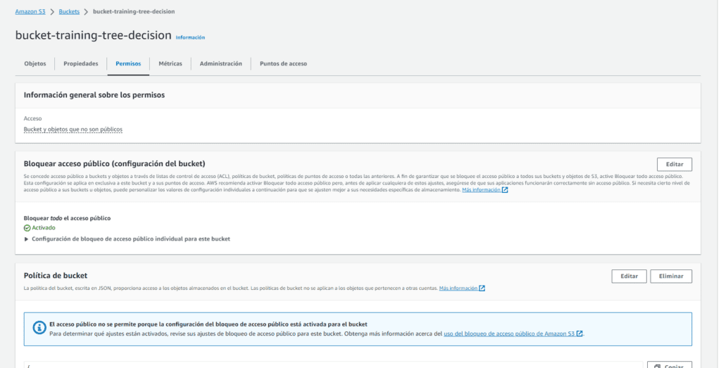Screen dimensions: 721x368
Task: Open the Administración tab
Action: [220, 63]
